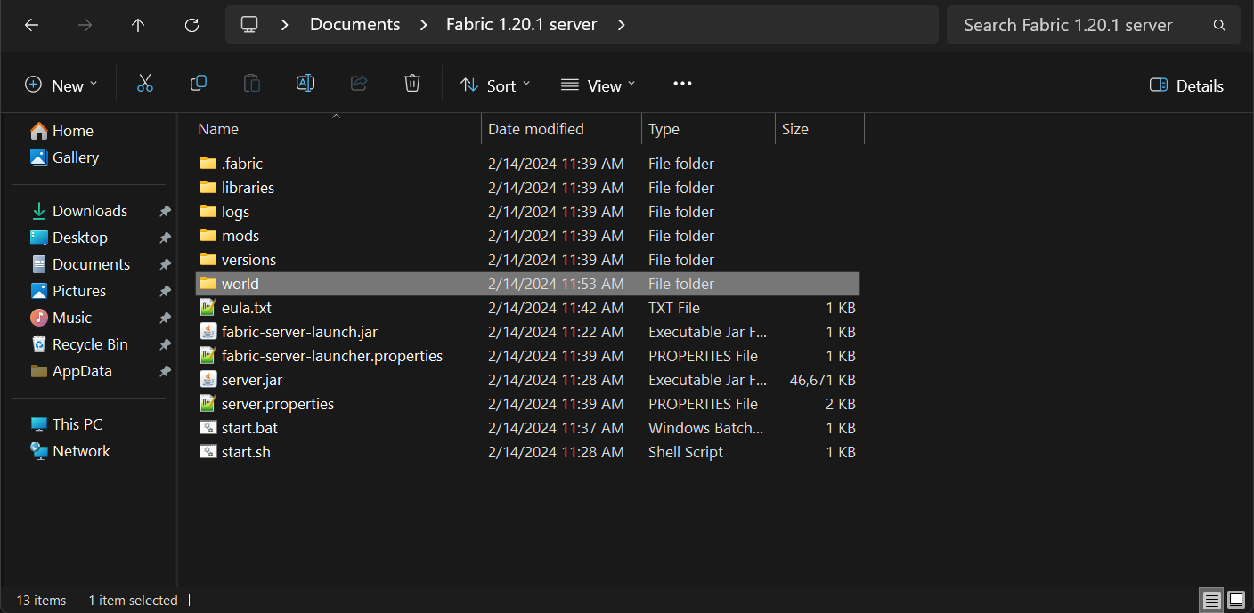Open Pictures in the sidebar
1254x613 pixels.
click(68, 291)
